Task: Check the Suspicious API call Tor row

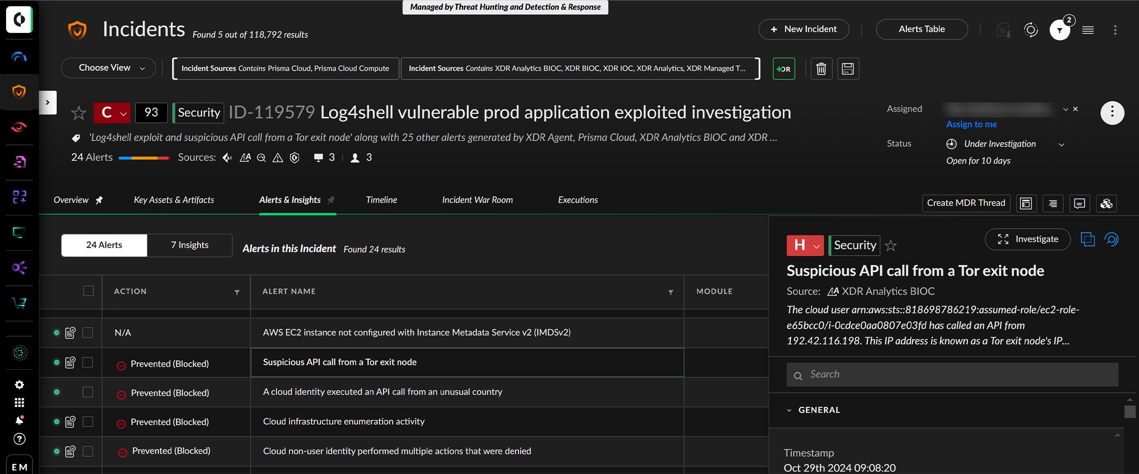Action: [87, 362]
